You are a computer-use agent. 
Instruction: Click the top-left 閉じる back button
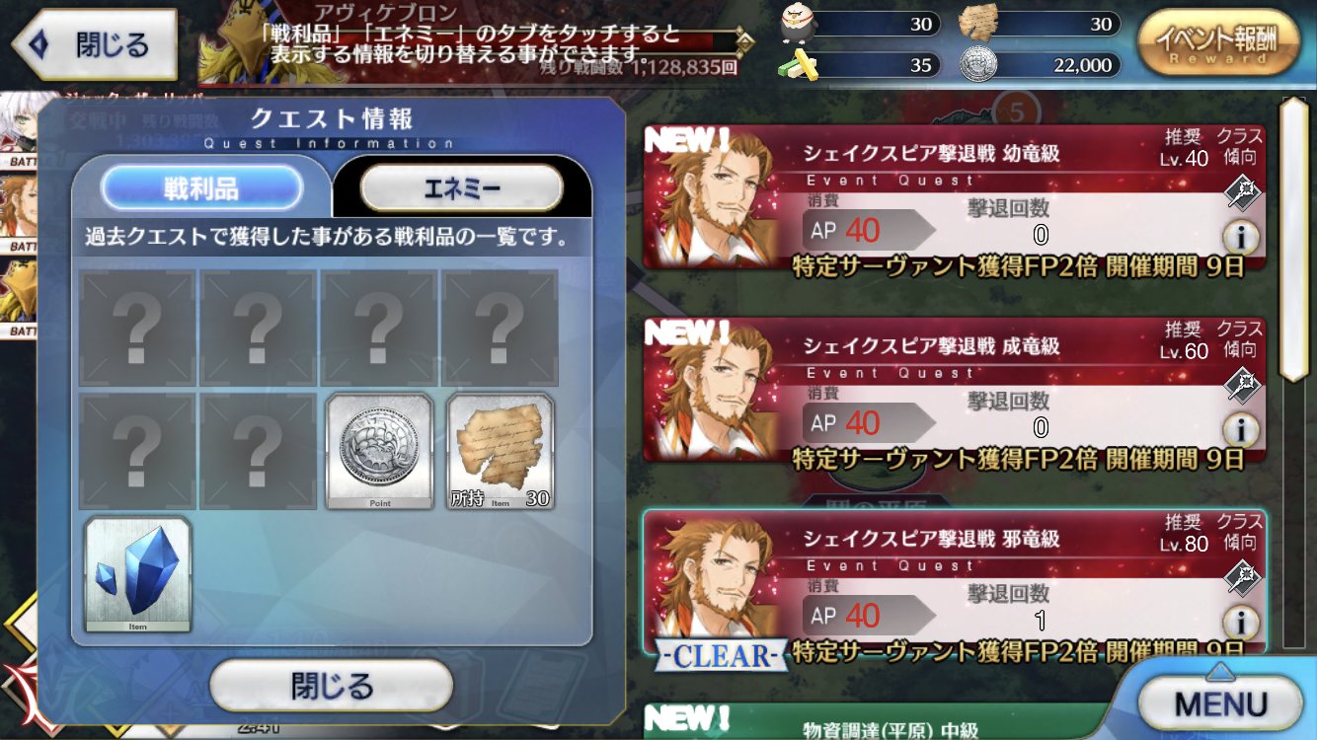(x=94, y=44)
